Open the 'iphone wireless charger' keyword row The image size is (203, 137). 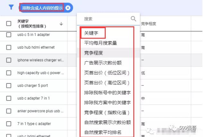pos(40,60)
